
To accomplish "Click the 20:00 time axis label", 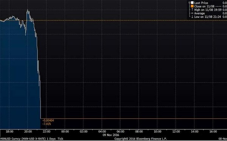I will pos(28,132).
